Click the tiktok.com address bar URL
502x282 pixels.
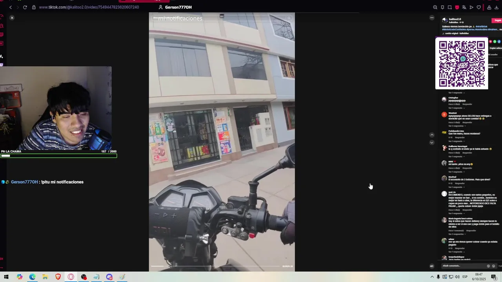point(89,7)
